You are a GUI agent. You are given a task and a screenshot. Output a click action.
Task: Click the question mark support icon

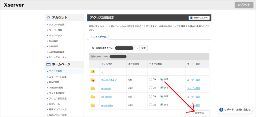coord(221,110)
